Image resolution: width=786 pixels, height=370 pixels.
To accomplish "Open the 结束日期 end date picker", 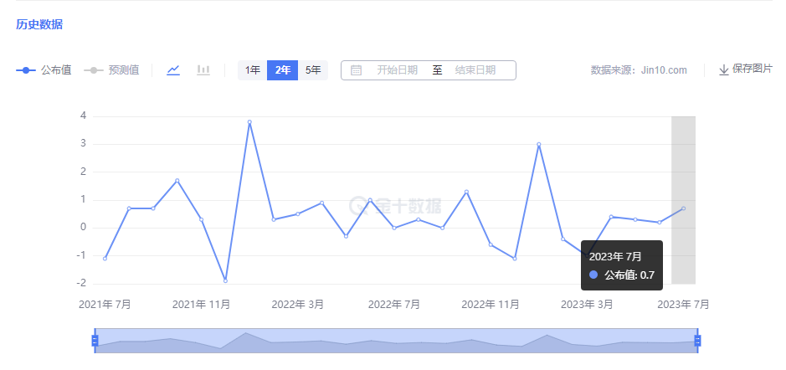I will [x=475, y=70].
